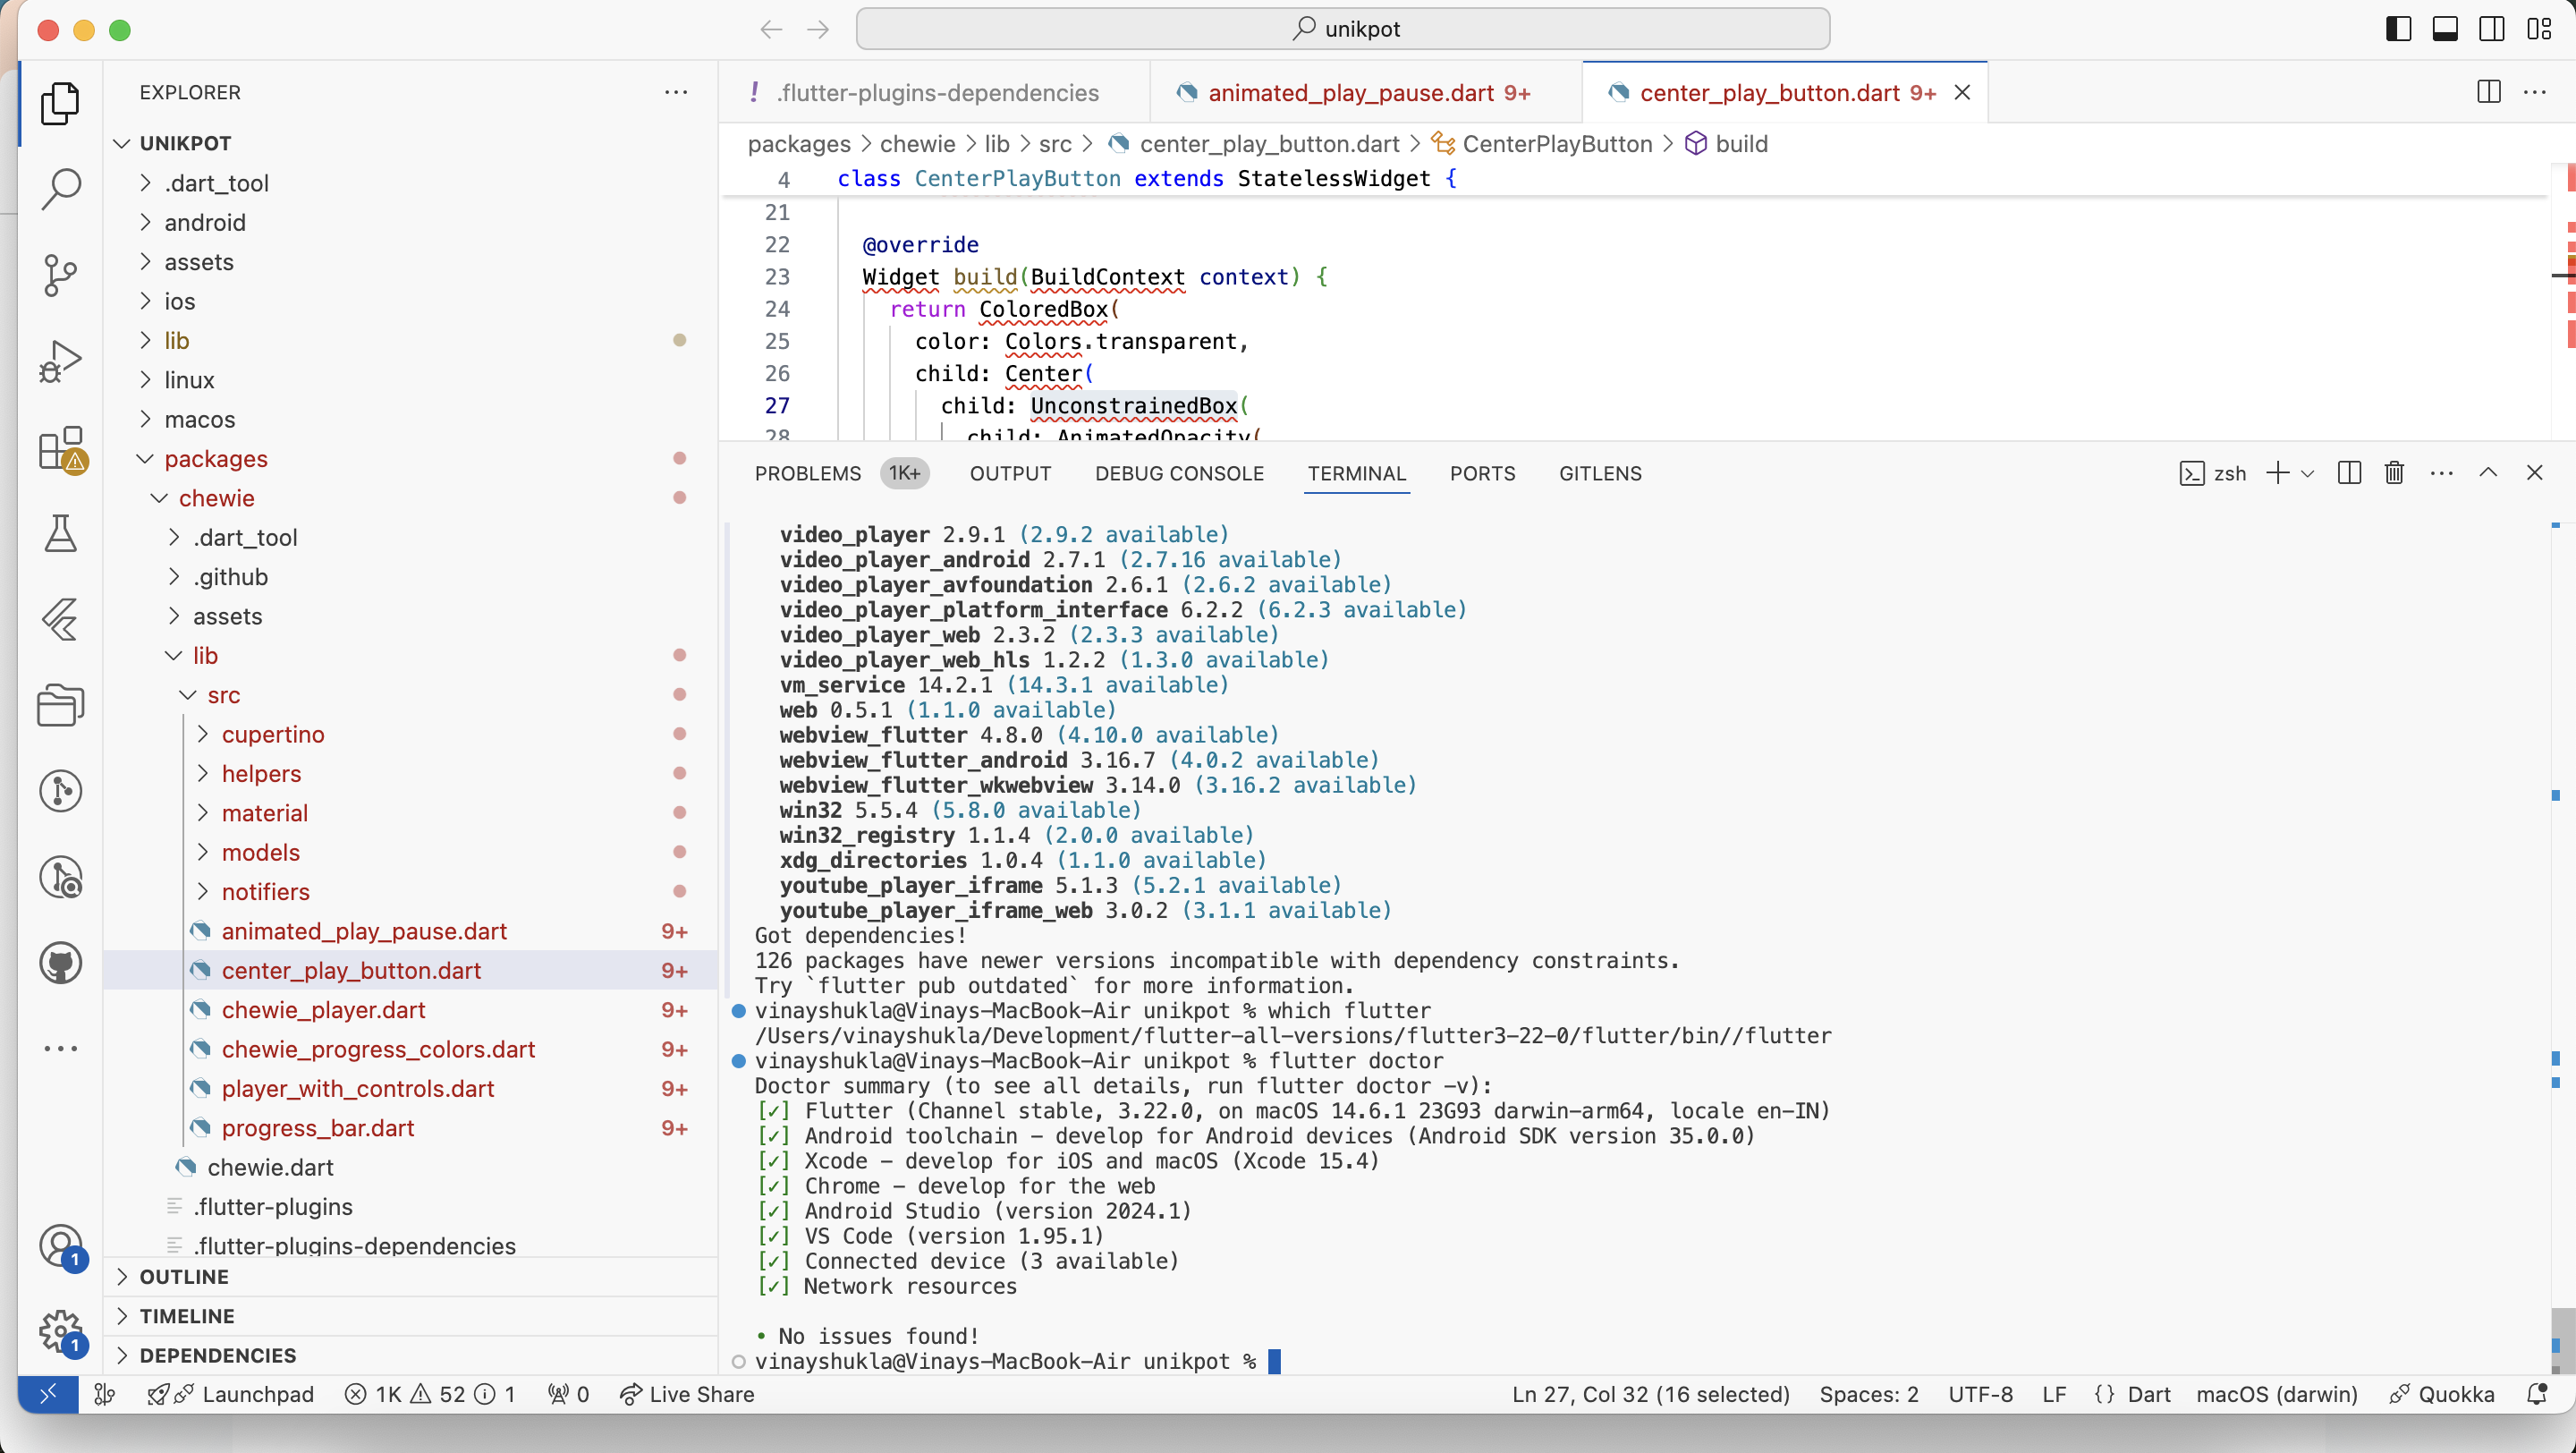Expand the notifiers folder
2576x1453 pixels.
(410, 891)
